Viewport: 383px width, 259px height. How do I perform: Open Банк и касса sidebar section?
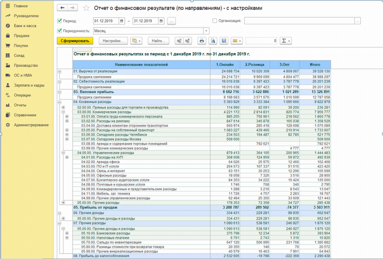tap(25, 26)
